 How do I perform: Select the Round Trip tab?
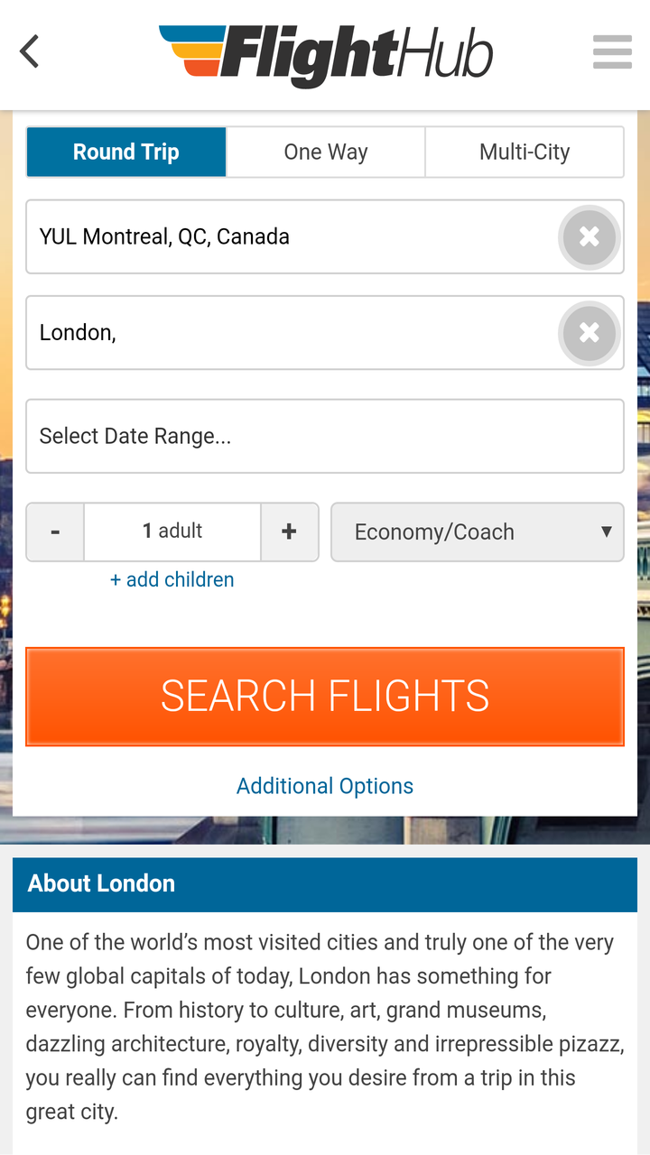[x=126, y=152]
